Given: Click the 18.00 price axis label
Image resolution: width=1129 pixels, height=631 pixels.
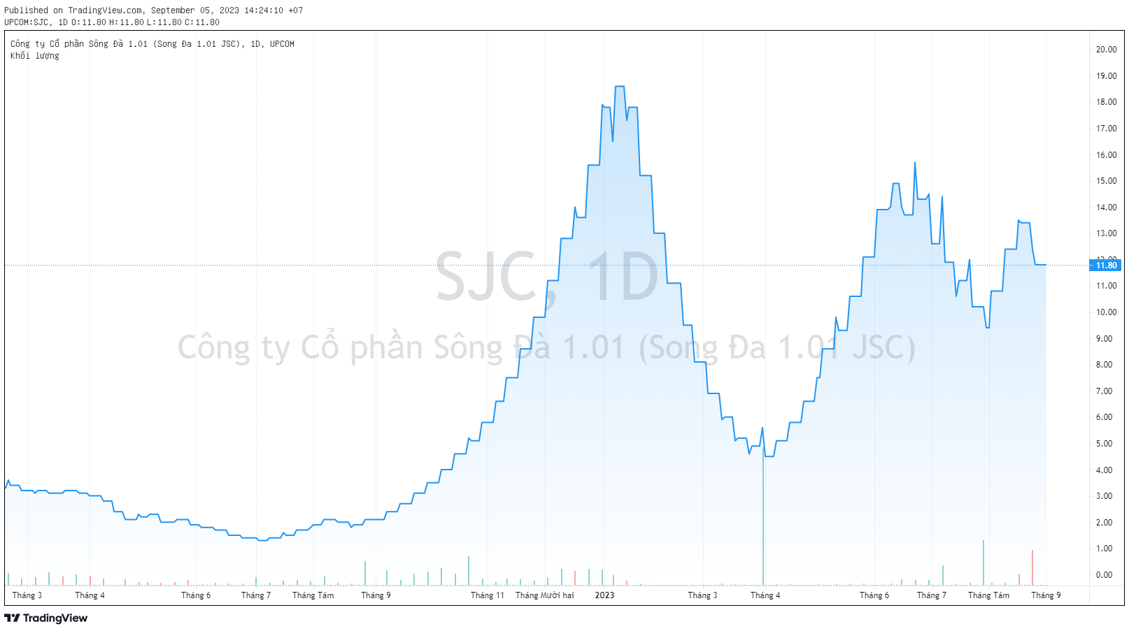Looking at the screenshot, I should point(1106,102).
